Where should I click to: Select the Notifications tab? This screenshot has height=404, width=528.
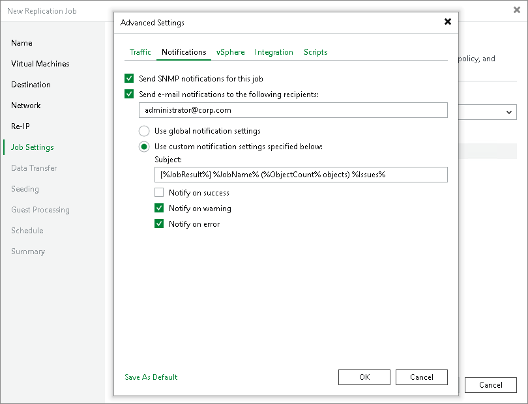(184, 52)
